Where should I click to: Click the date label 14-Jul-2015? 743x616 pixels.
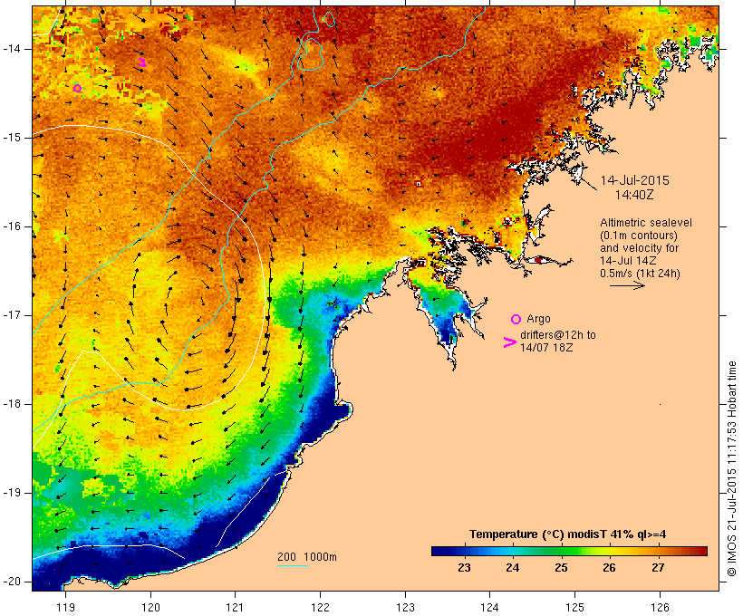pos(635,180)
